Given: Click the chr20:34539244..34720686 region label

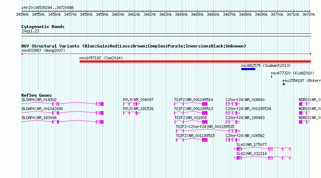Looking at the screenshot, I should [x=48, y=8].
